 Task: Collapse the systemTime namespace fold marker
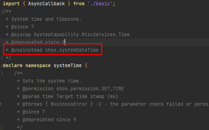tap(1, 66)
